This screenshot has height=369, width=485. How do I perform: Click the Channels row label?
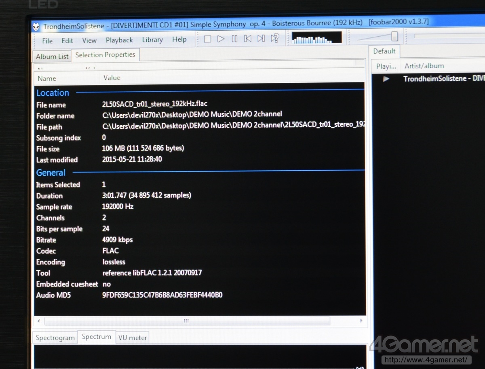click(x=50, y=218)
